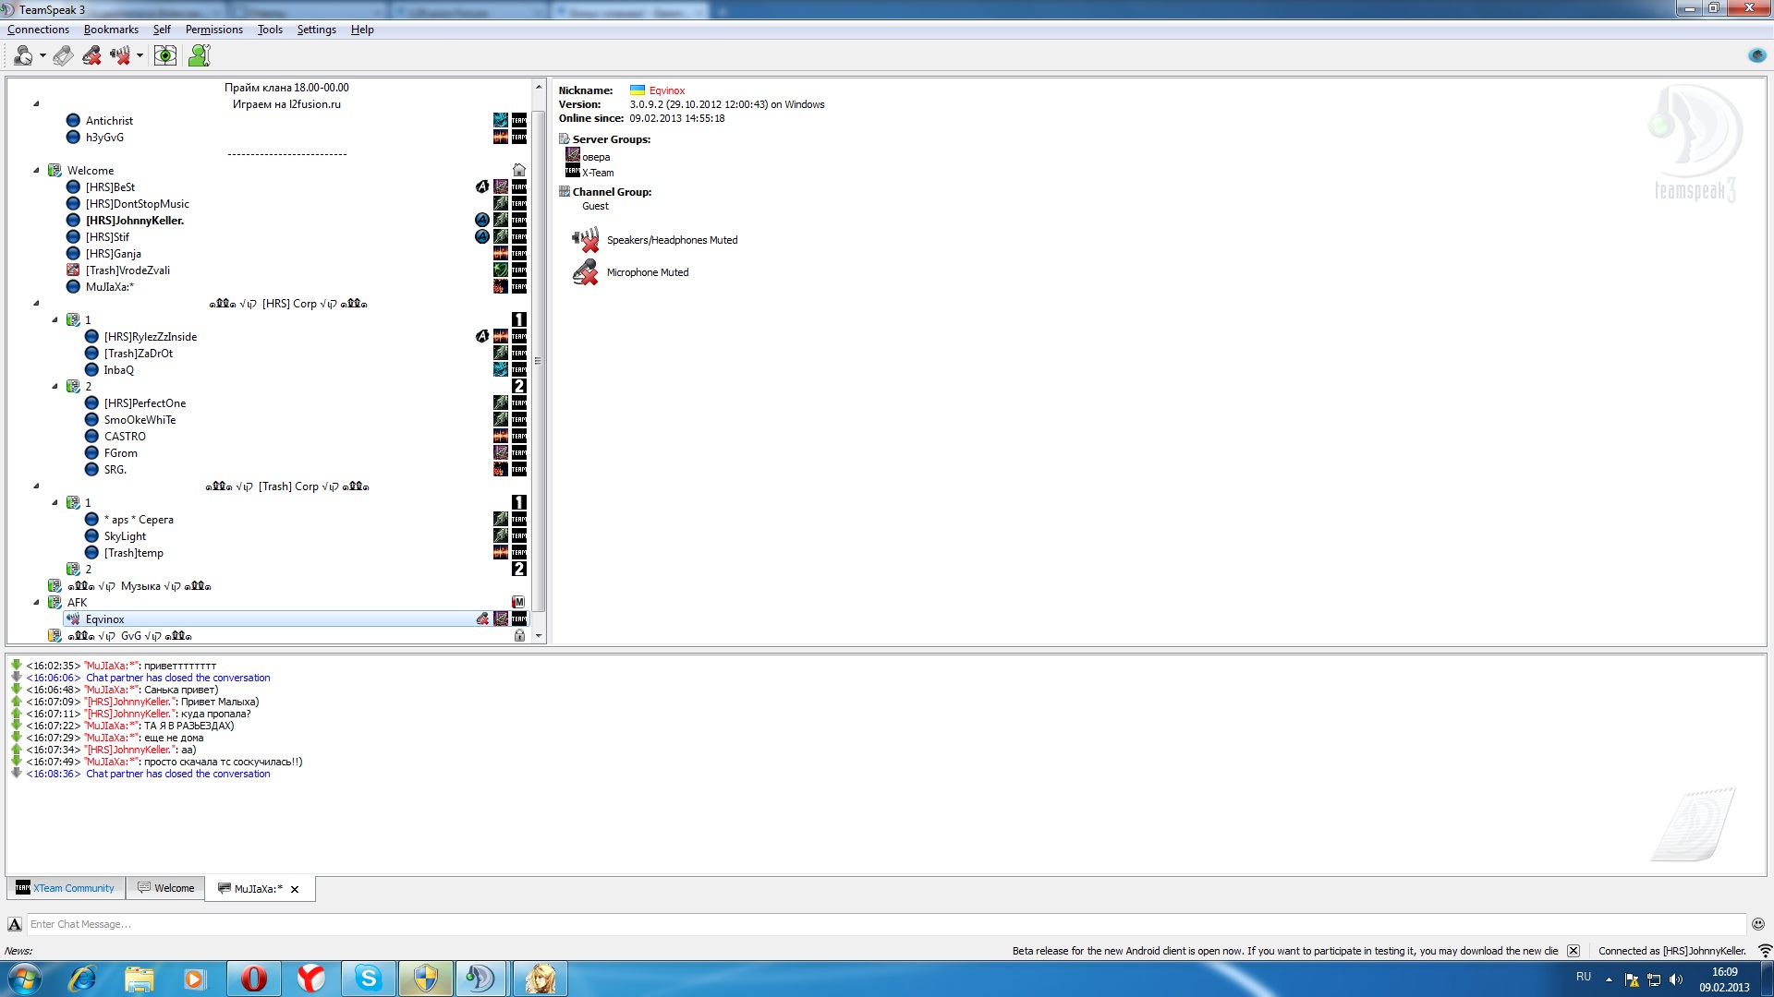Click the text format A icon
Image resolution: width=1774 pixels, height=997 pixels.
click(15, 924)
